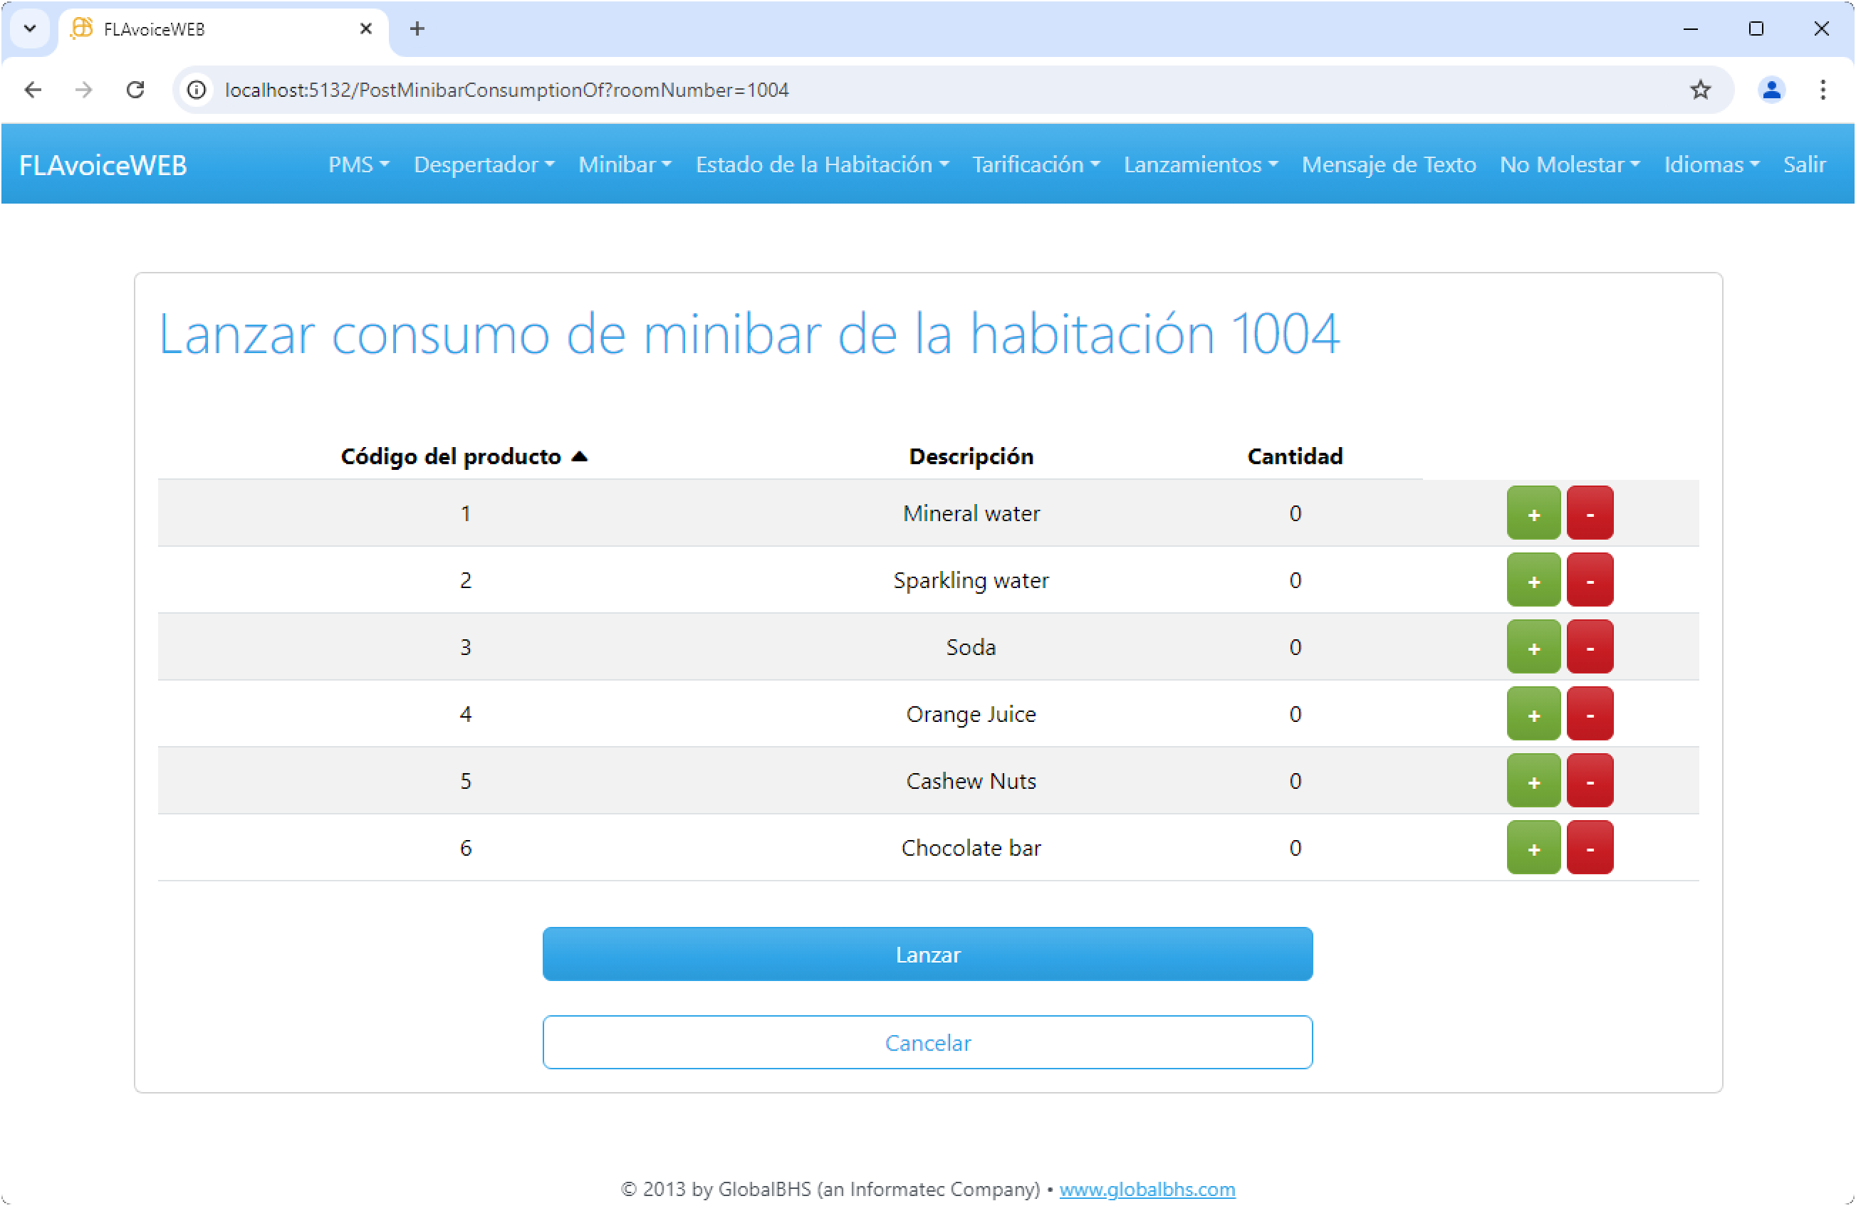Open the Estado de la Habitación dropdown
The image size is (1856, 1206).
(821, 164)
